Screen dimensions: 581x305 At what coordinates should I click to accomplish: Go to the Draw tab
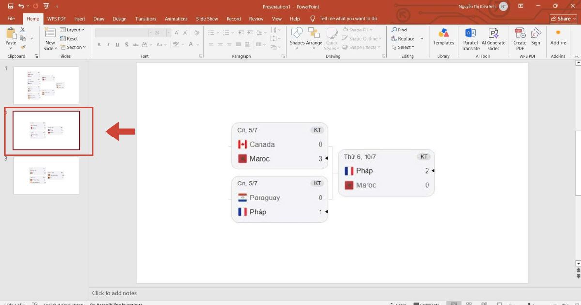[99, 19]
